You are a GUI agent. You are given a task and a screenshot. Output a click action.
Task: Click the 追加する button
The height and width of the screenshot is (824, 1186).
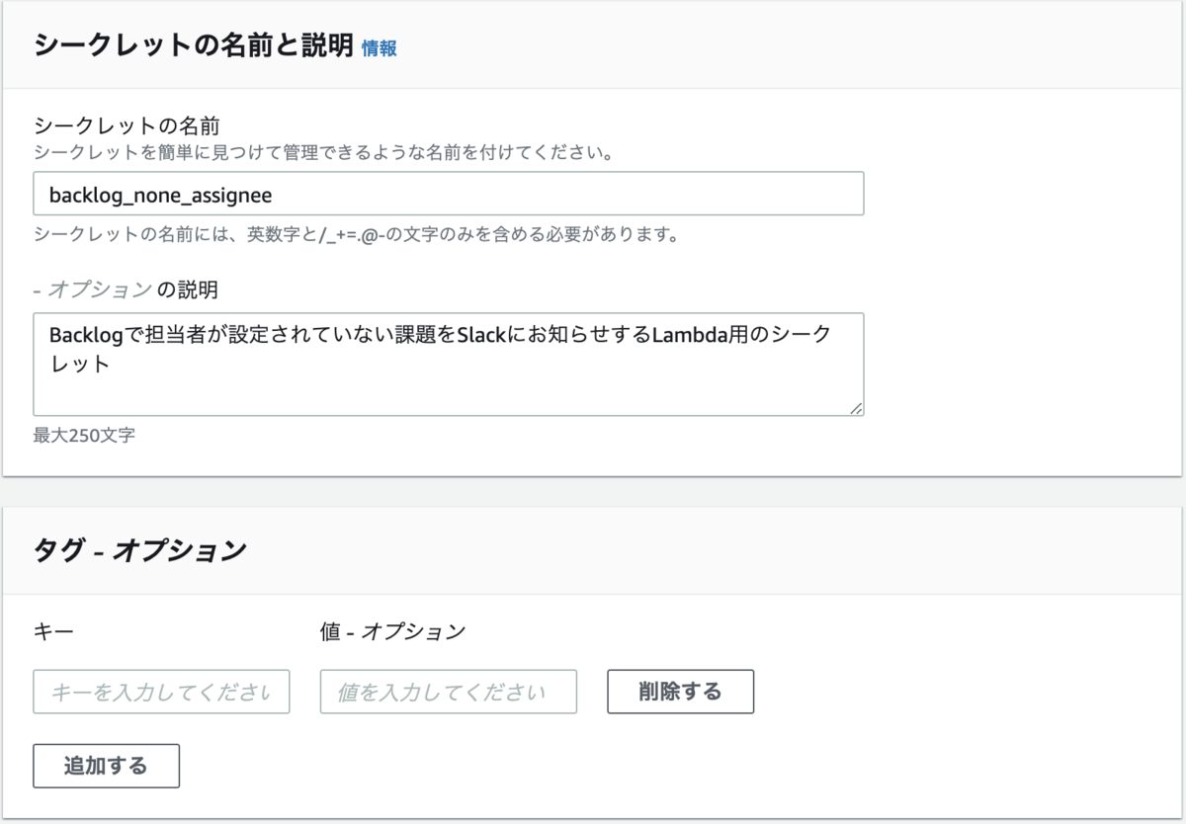pyautogui.click(x=106, y=765)
